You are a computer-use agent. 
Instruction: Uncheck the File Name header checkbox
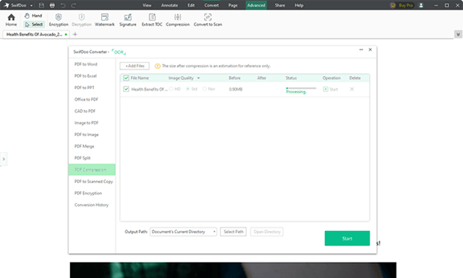[x=126, y=78]
